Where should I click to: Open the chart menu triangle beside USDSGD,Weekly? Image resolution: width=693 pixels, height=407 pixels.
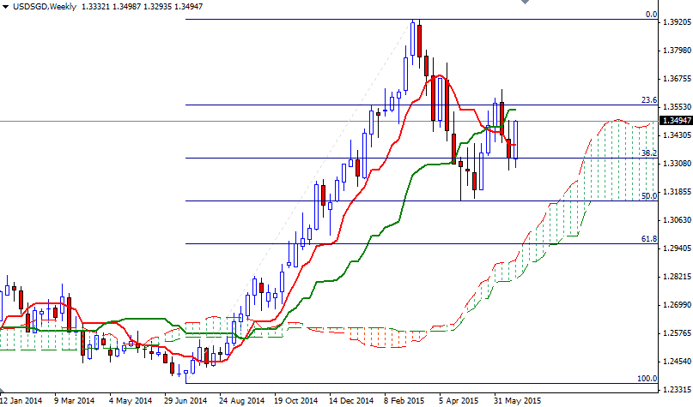pos(5,7)
